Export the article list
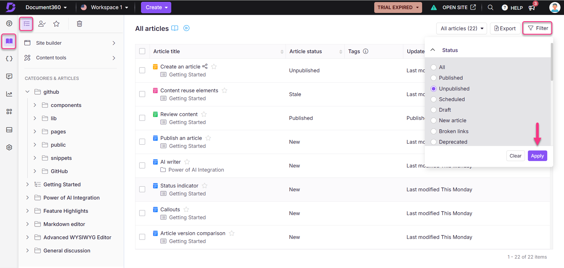 click(505, 29)
